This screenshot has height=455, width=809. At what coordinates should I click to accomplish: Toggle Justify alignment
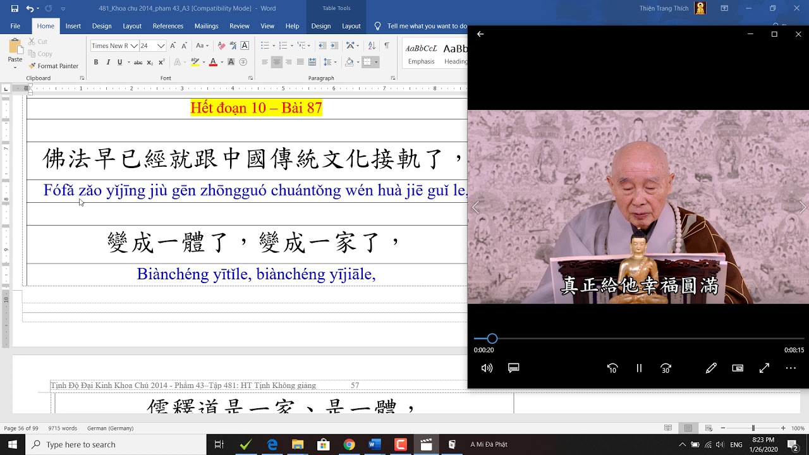300,62
